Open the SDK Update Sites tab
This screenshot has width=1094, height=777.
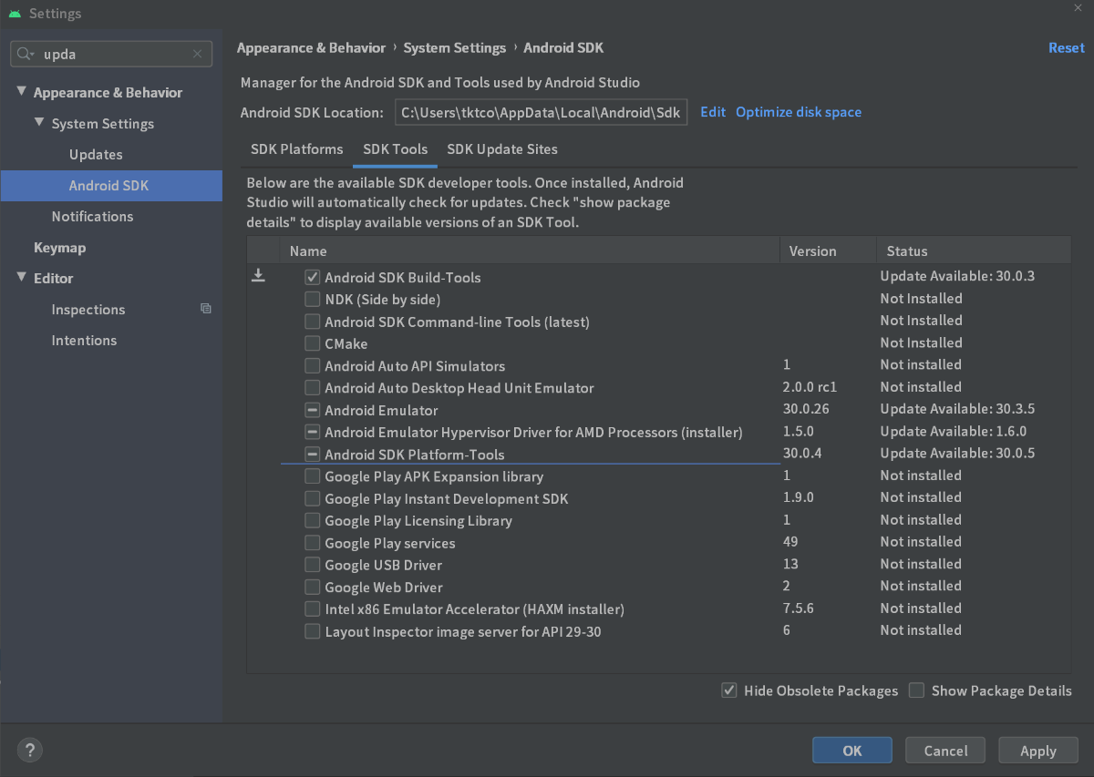pyautogui.click(x=501, y=149)
